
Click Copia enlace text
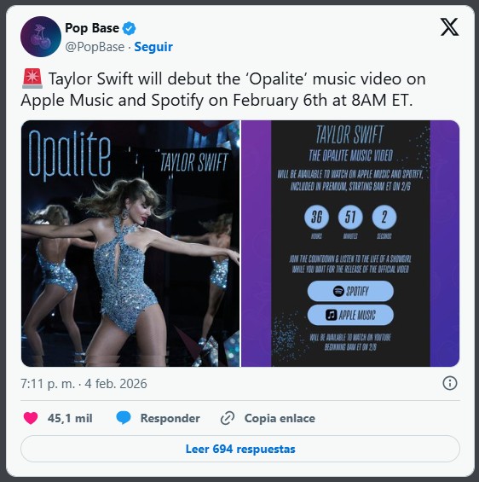pyautogui.click(x=280, y=418)
